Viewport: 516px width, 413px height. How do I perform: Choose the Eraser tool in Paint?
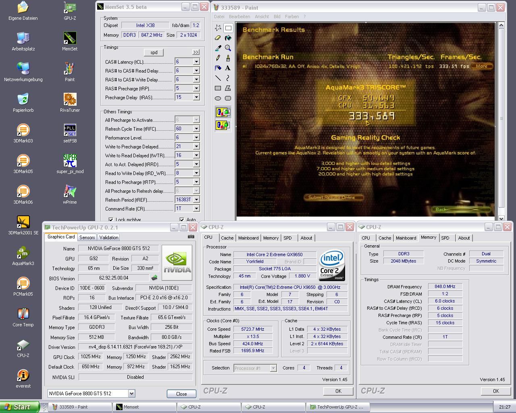218,38
